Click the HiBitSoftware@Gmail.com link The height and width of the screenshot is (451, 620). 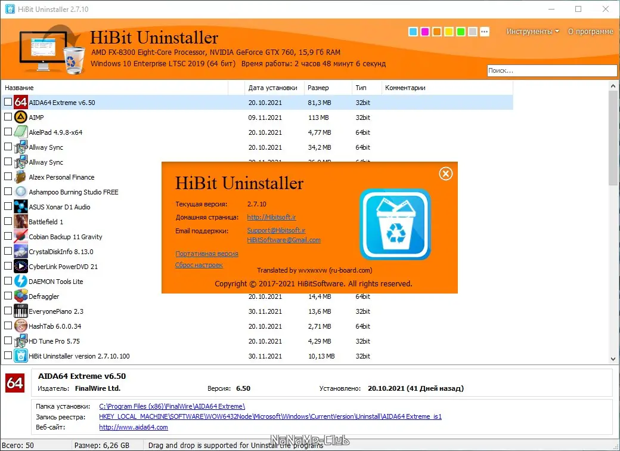pyautogui.click(x=284, y=240)
